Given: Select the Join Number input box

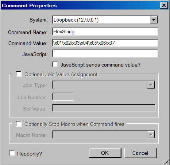Looking at the screenshot, I should click(x=63, y=97).
